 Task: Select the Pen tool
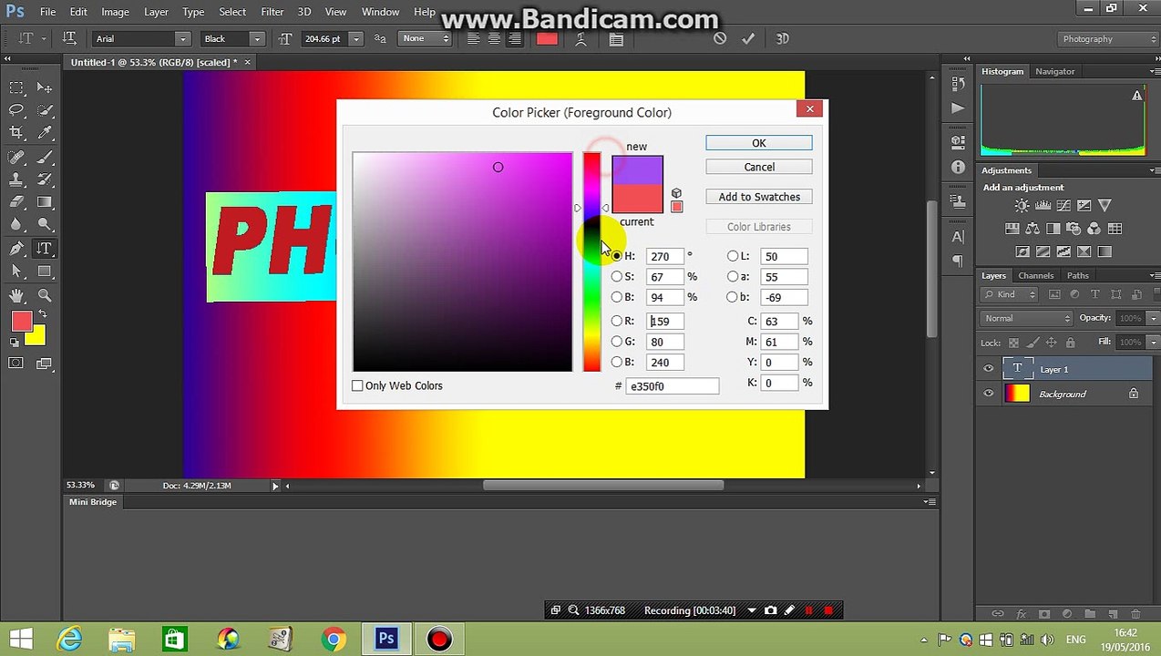coord(16,249)
